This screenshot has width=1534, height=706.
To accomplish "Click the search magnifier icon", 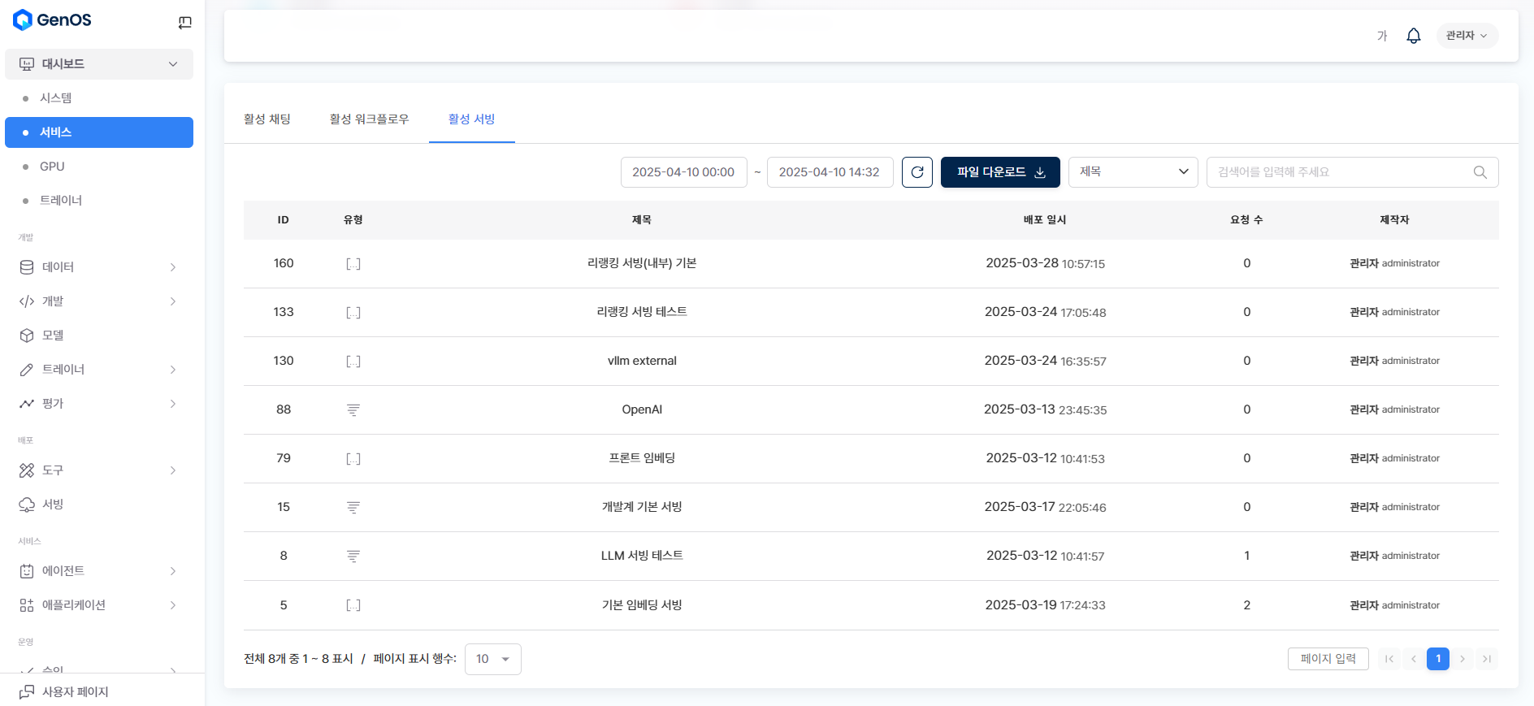I will 1480,172.
